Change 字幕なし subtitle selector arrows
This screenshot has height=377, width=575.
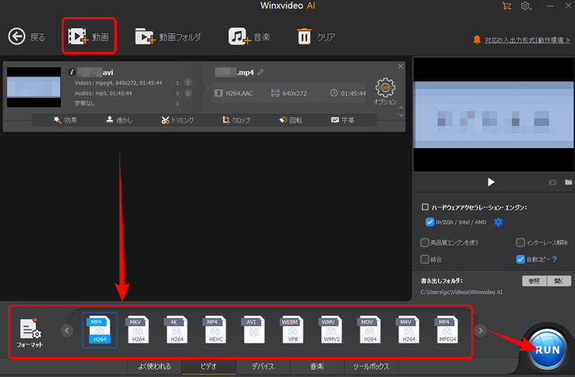177,104
